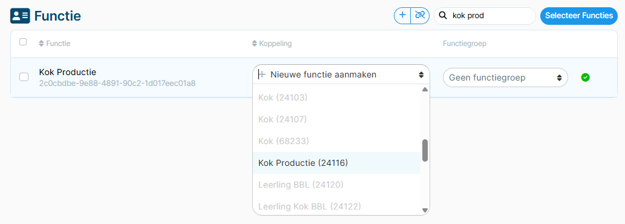Viewport: 625px width, 224px height.
Task: Check the Kok Productie row checkbox
Action: (x=24, y=77)
